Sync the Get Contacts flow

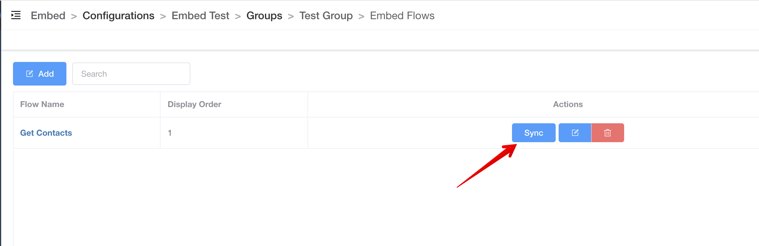[534, 133]
